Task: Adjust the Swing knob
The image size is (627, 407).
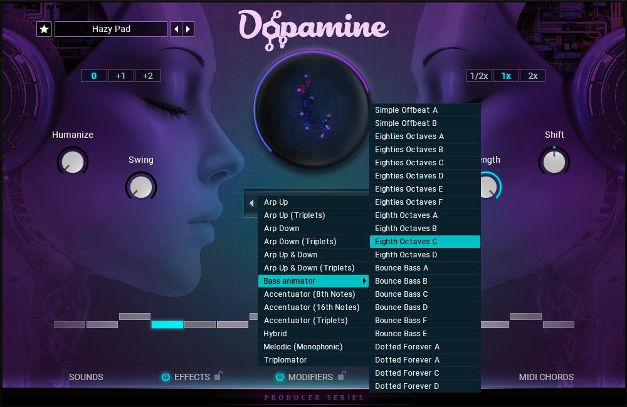Action: (x=141, y=187)
